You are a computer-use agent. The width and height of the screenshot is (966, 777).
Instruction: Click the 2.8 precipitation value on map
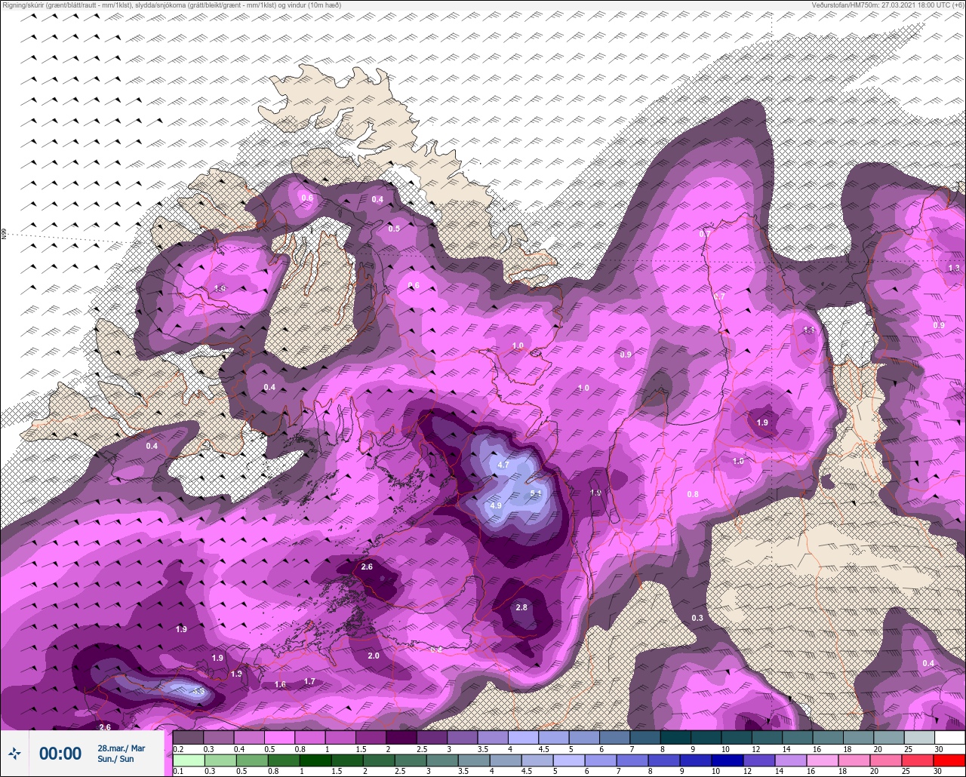(x=521, y=608)
